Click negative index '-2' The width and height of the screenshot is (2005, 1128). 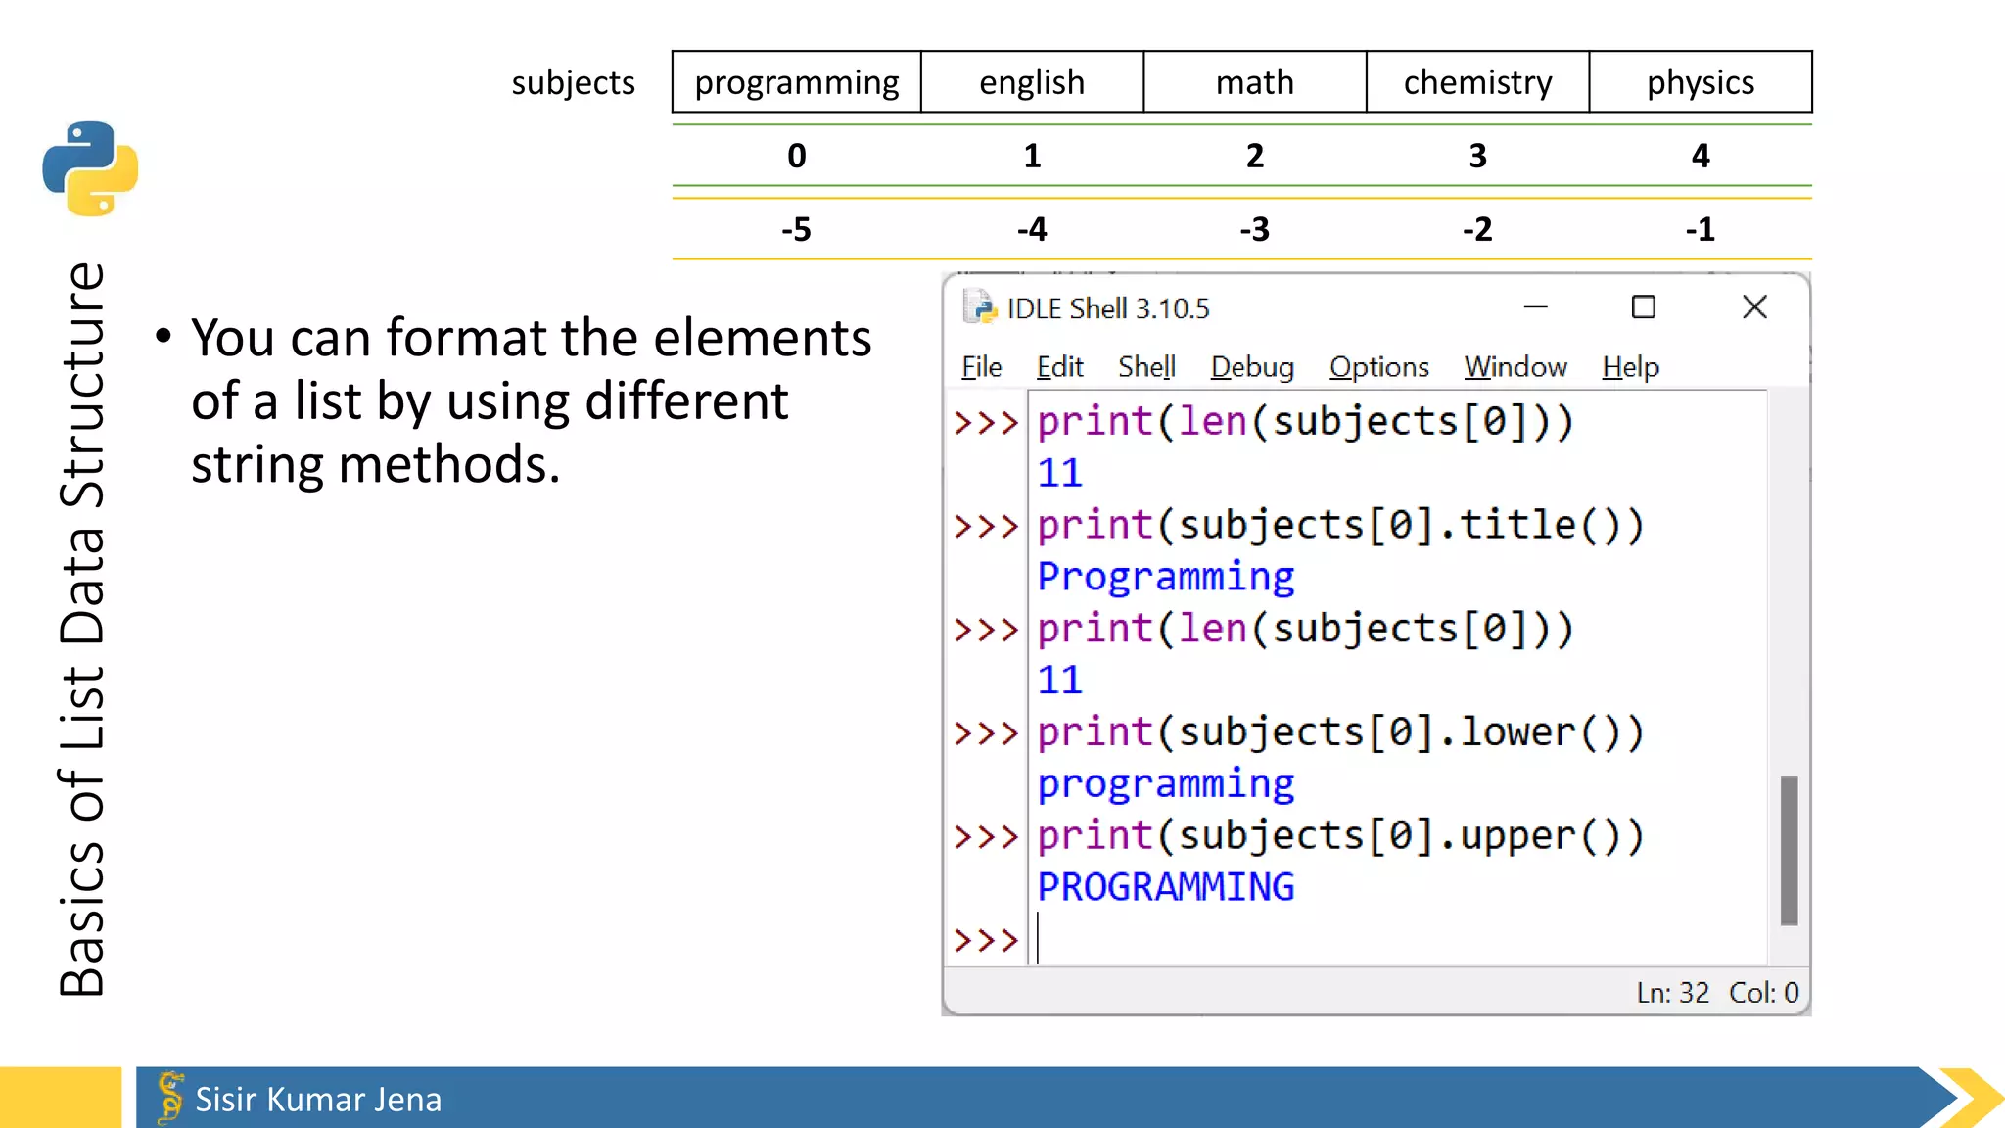pos(1478,229)
